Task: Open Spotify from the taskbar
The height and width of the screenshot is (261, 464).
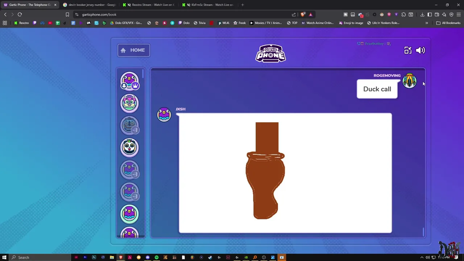Action: 157,257
